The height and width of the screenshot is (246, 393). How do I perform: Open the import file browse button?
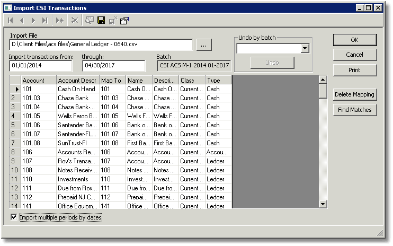[x=204, y=45]
